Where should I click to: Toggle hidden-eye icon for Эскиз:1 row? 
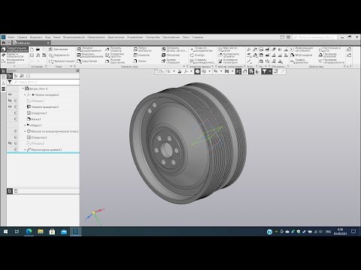[10, 100]
